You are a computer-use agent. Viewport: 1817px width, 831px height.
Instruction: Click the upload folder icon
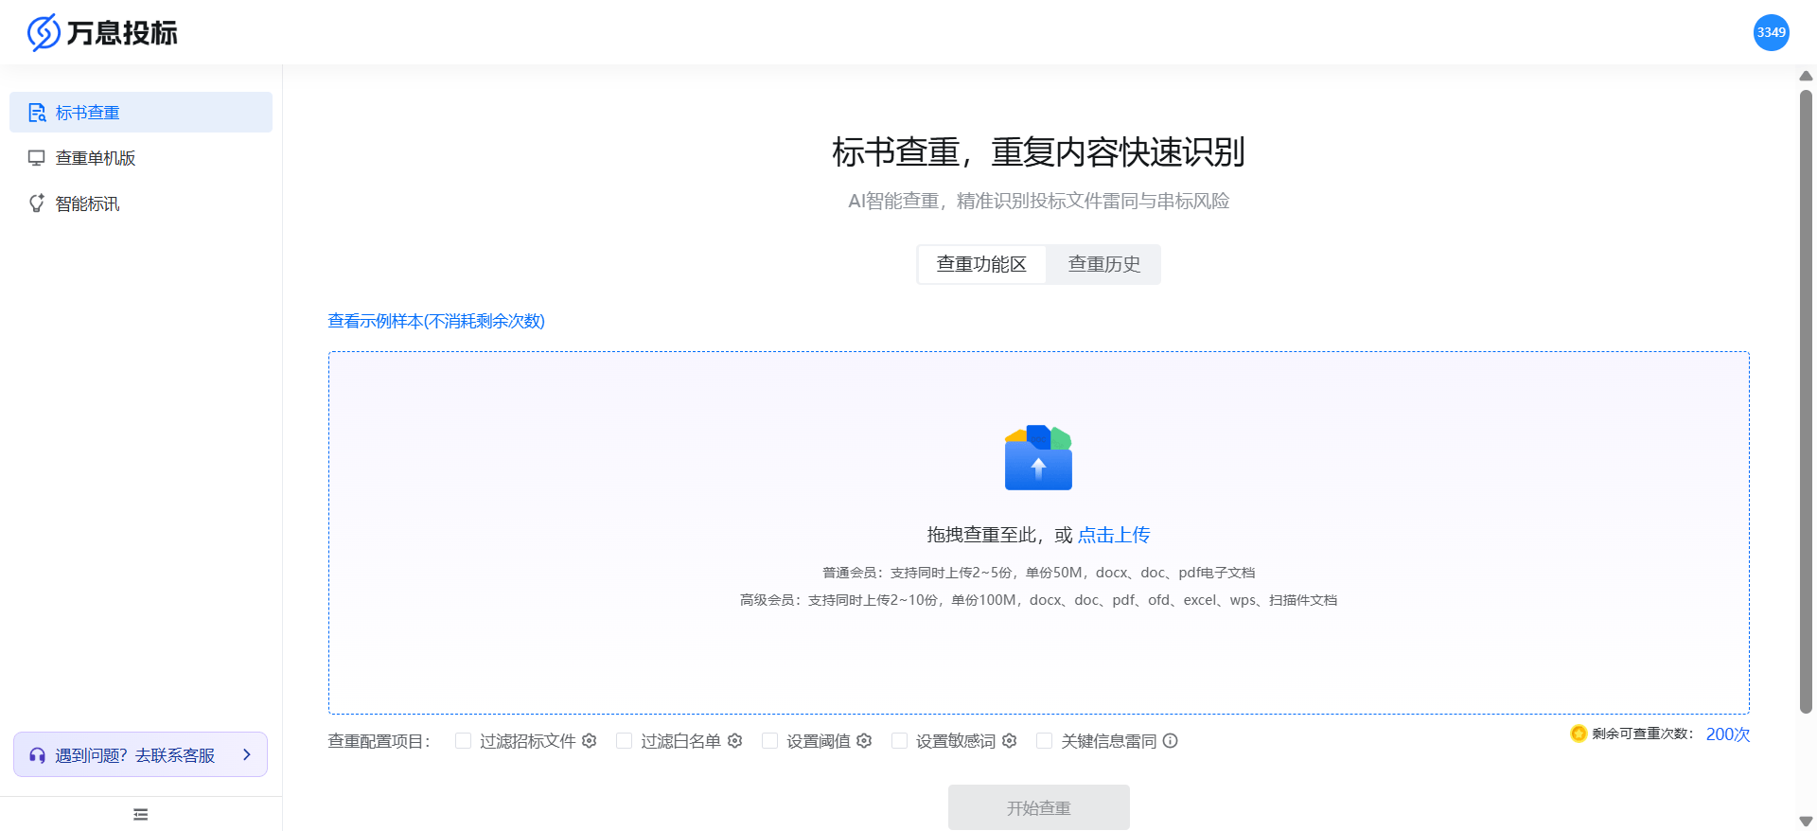tap(1038, 457)
